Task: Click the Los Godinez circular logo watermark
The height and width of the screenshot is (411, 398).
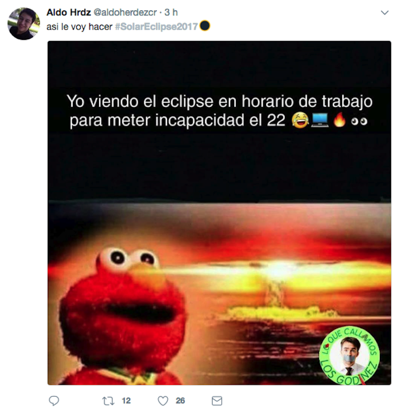Action: (350, 356)
